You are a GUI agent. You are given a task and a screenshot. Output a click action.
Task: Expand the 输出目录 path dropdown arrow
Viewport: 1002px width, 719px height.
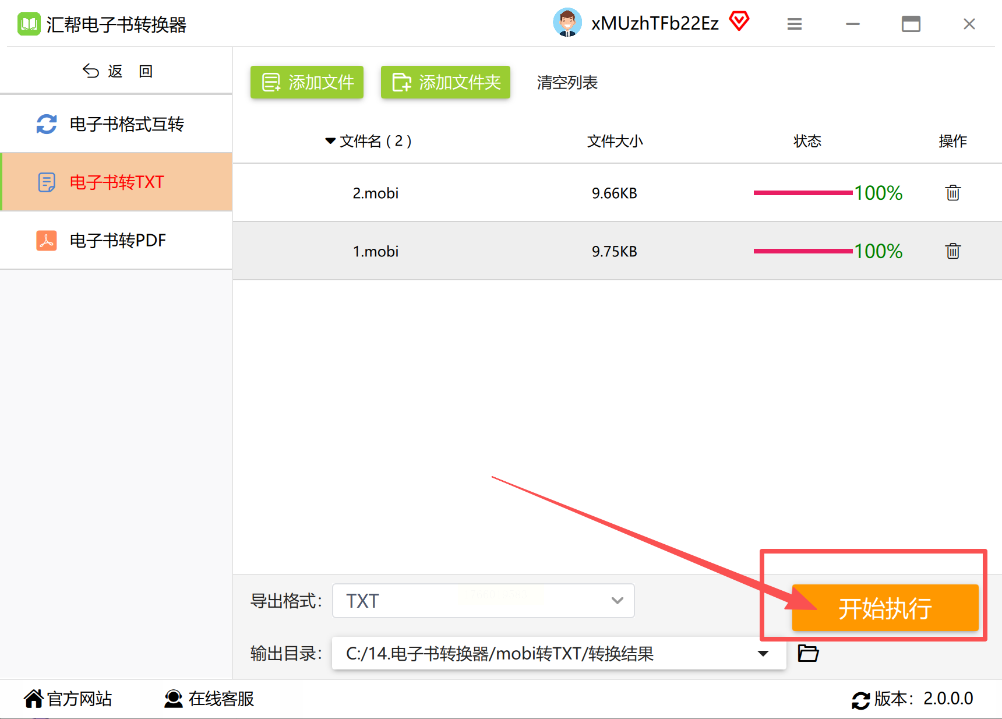point(763,653)
